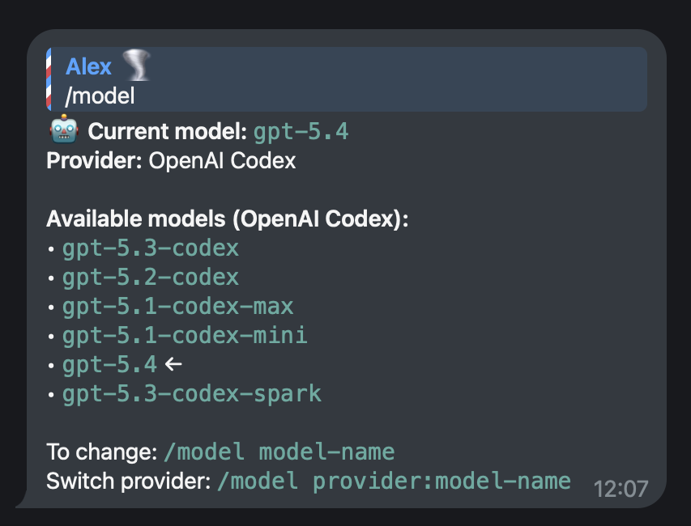Click the sender name Alex
This screenshot has width=691, height=526.
coord(88,67)
